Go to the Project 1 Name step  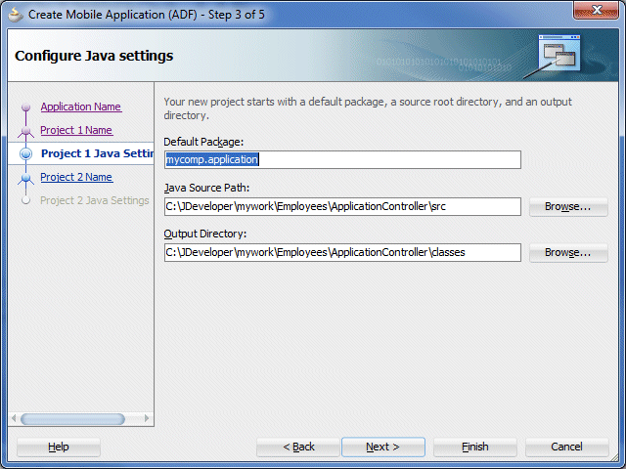(76, 130)
